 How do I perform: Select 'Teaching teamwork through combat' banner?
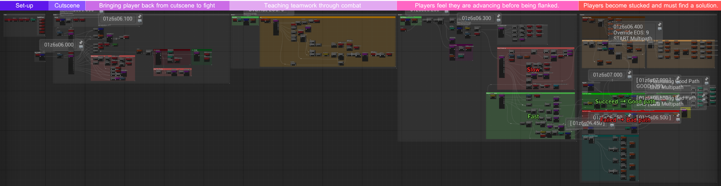tap(313, 5)
